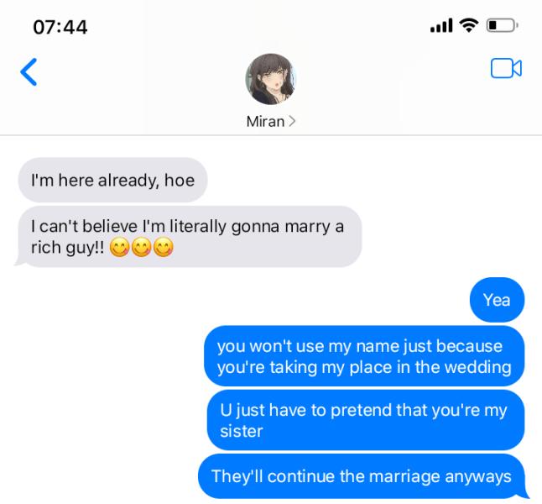542x504 pixels.
Task: Select the "pretend that you're my sister" message
Action: (x=366, y=420)
